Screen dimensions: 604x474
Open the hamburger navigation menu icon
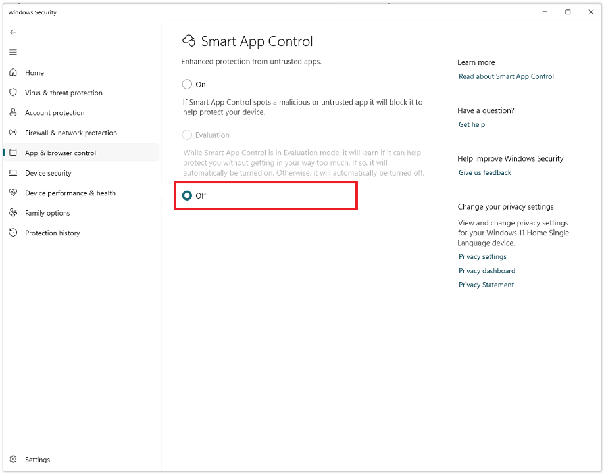point(13,52)
